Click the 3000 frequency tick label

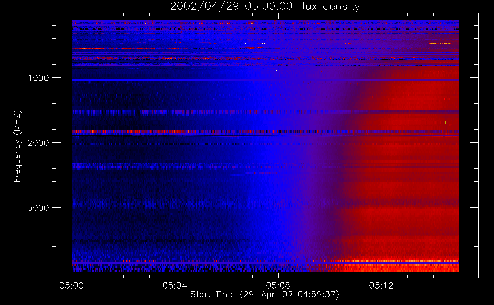tap(38, 208)
